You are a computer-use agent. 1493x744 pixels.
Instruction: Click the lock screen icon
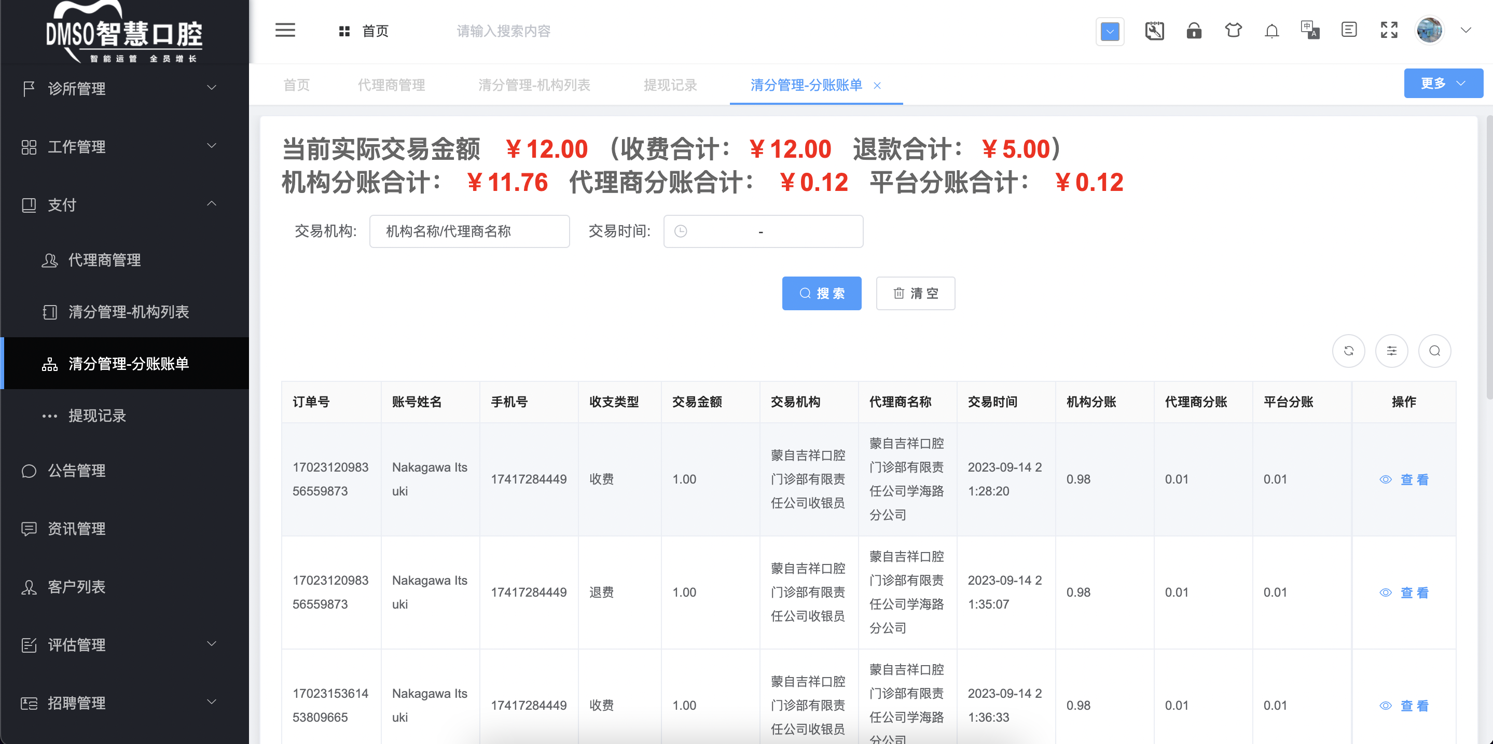pos(1193,30)
